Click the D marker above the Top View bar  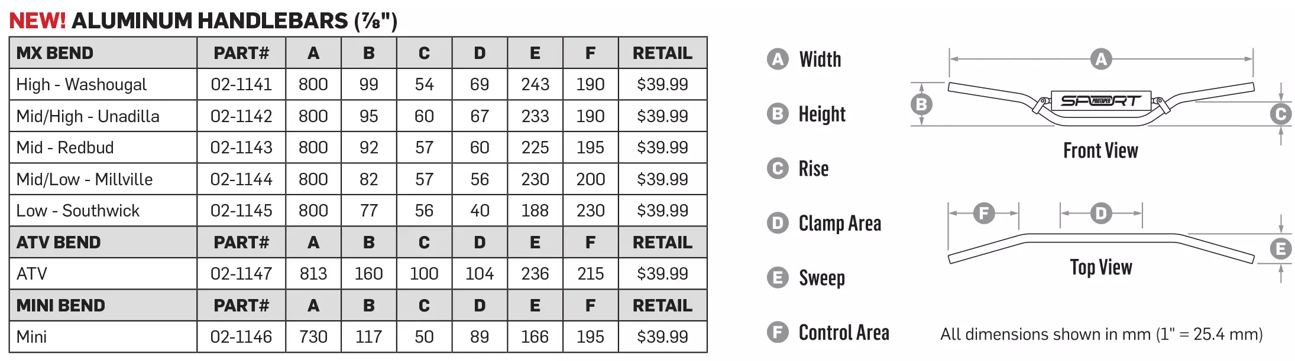1101,213
